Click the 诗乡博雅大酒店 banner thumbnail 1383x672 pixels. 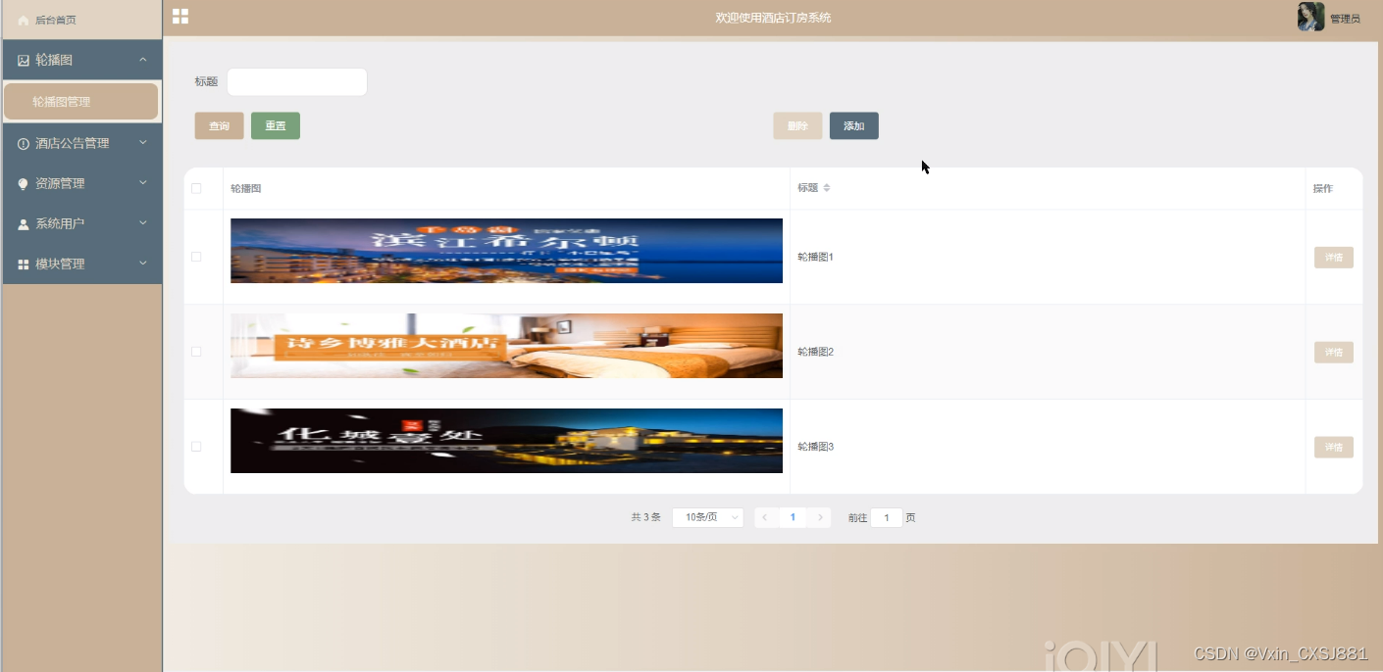point(506,346)
